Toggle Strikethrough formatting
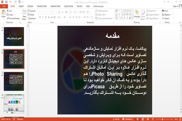 pos(52,17)
